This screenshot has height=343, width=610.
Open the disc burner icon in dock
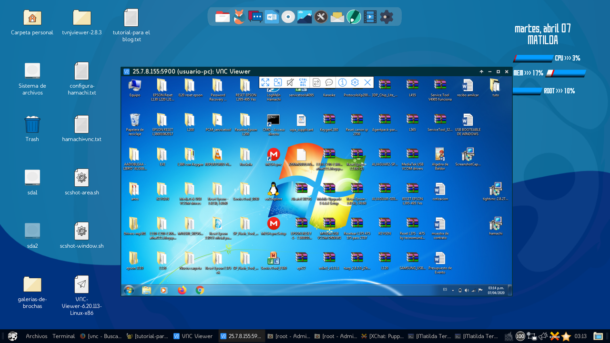point(288,17)
